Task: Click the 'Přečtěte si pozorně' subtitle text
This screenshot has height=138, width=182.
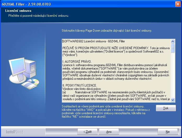Action: click(38, 16)
